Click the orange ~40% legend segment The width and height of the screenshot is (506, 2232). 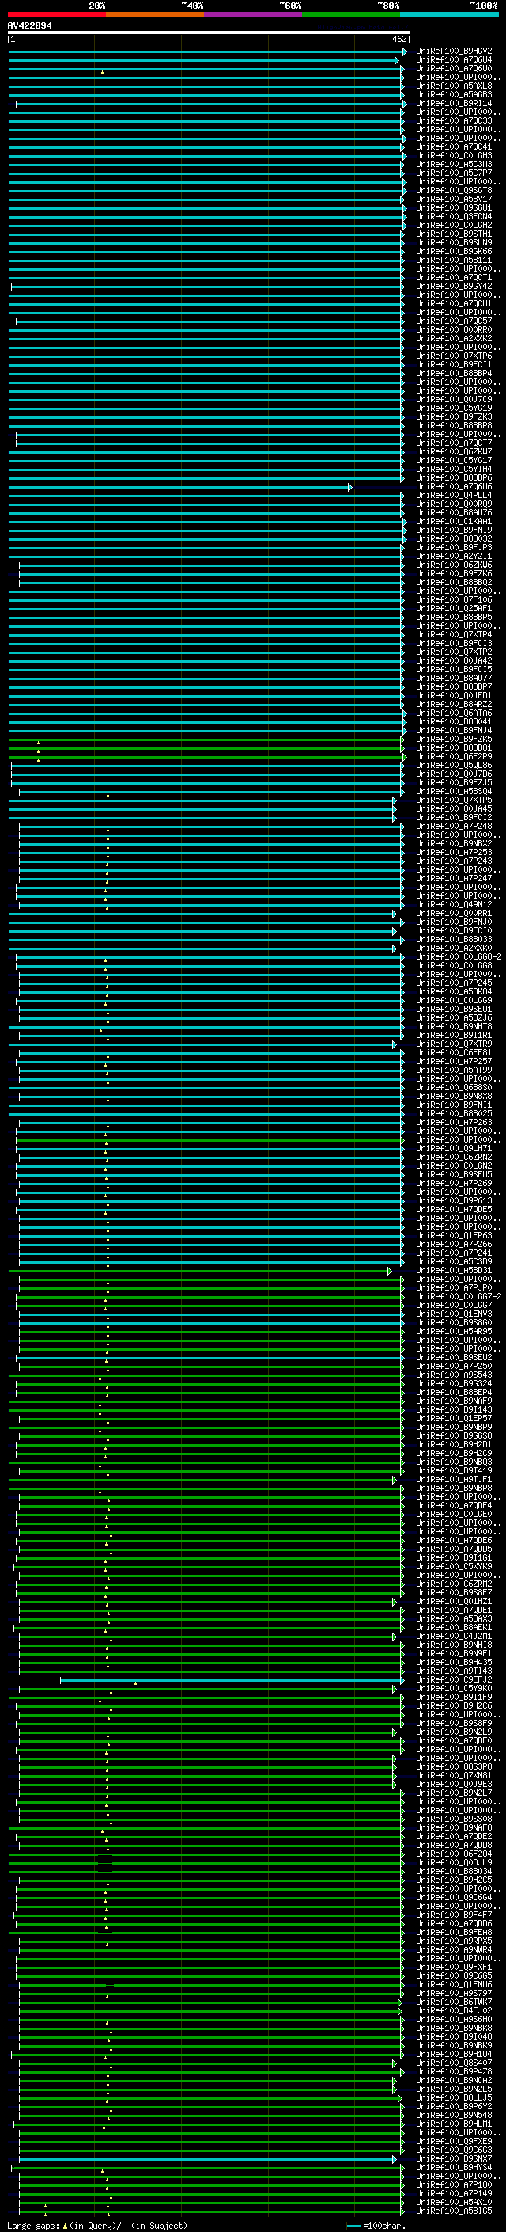[156, 14]
